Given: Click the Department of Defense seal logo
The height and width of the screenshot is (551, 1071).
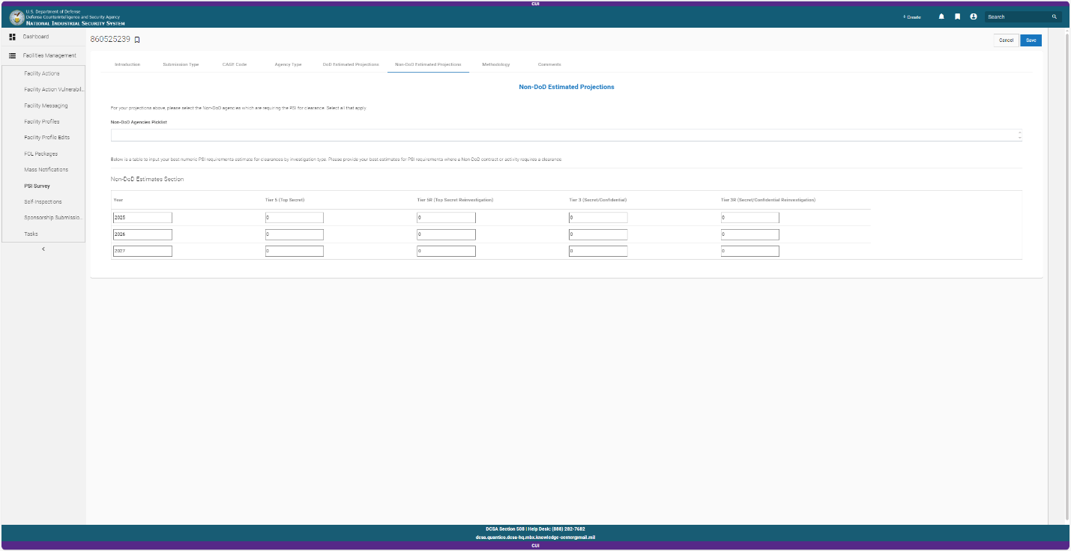Looking at the screenshot, I should pos(17,16).
